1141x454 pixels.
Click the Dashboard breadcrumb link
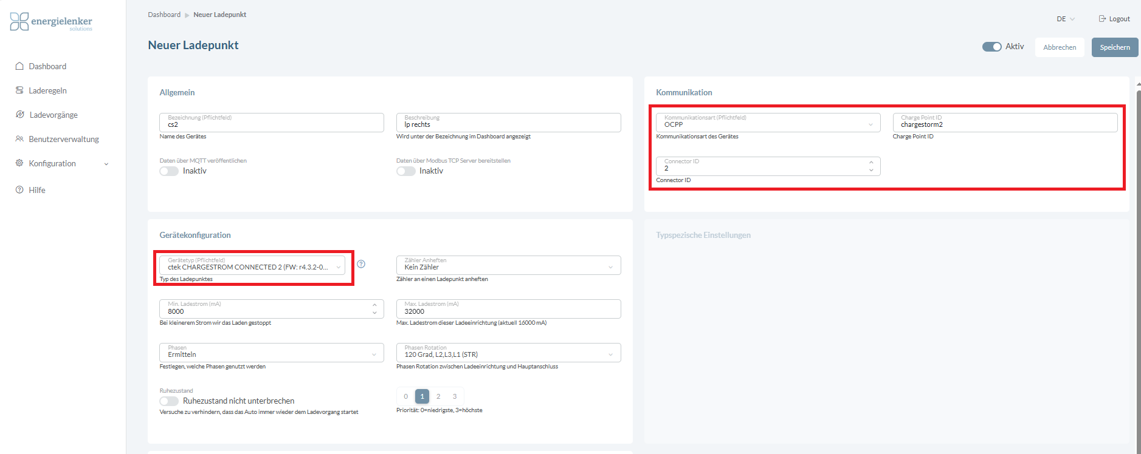point(164,15)
